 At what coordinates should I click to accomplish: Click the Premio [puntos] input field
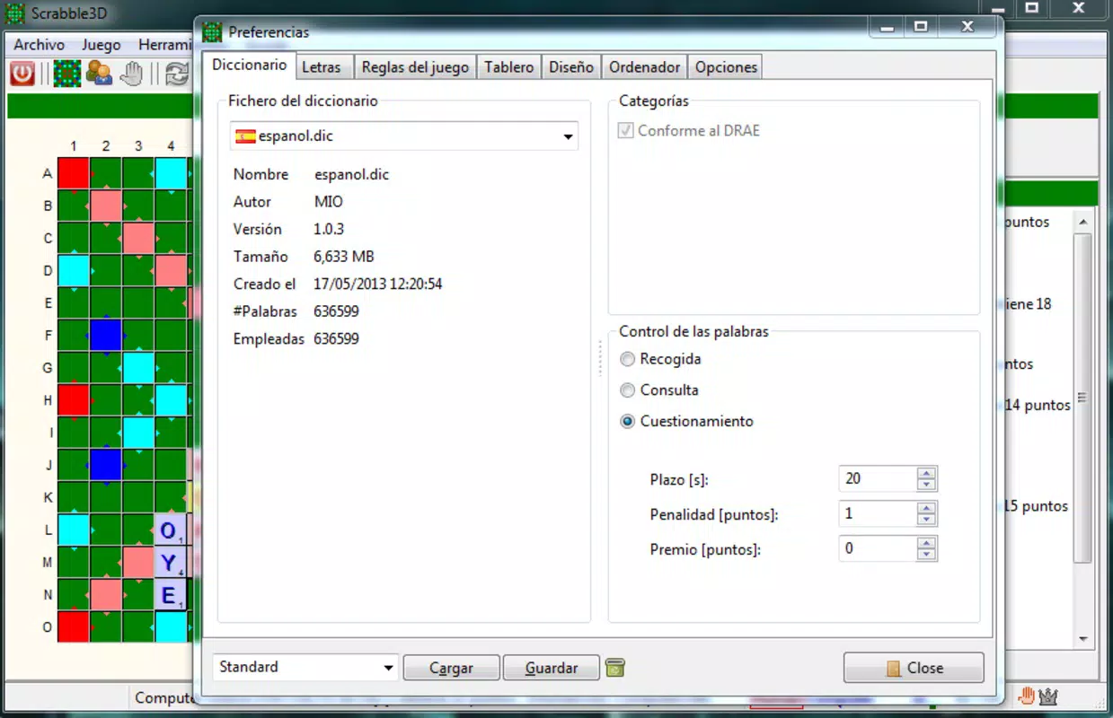[x=878, y=548]
